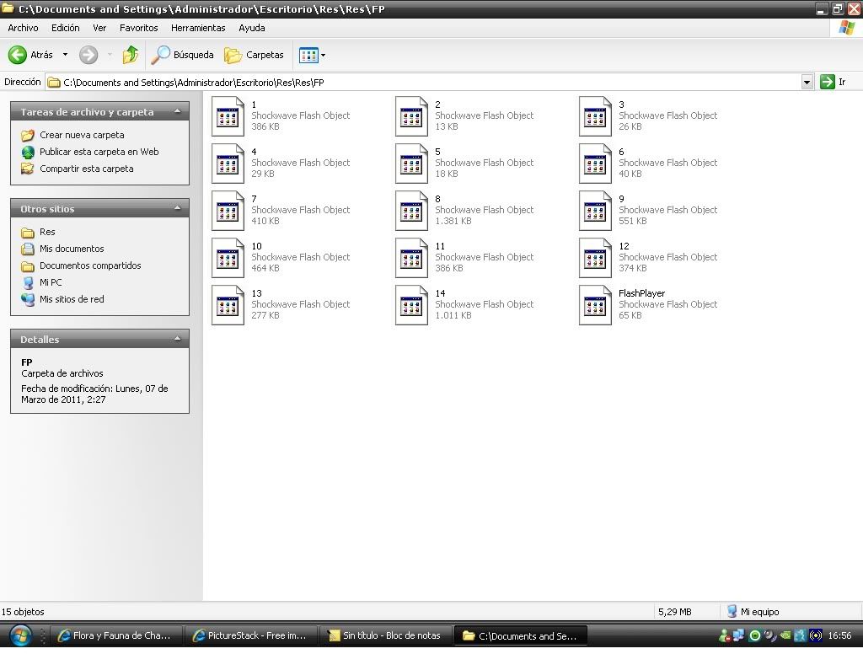The image size is (863, 670).
Task: Click the Windows Start orb
Action: pos(20,635)
